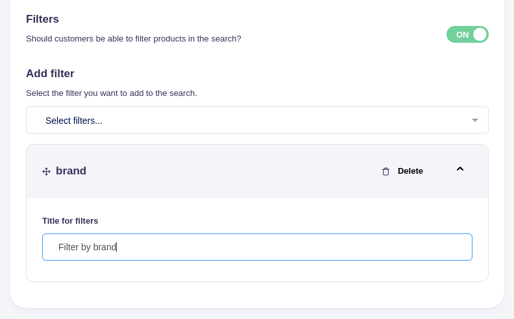Click the trash can icon

(385, 171)
